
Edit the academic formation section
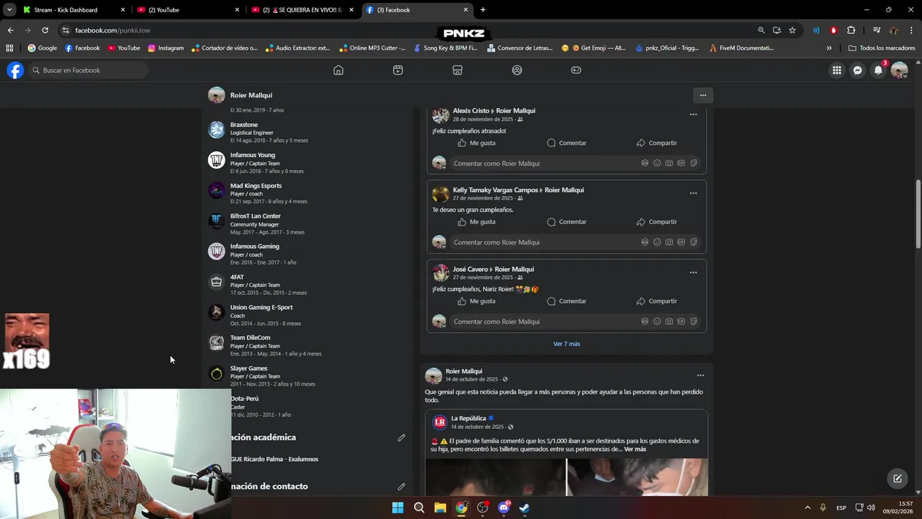(401, 438)
